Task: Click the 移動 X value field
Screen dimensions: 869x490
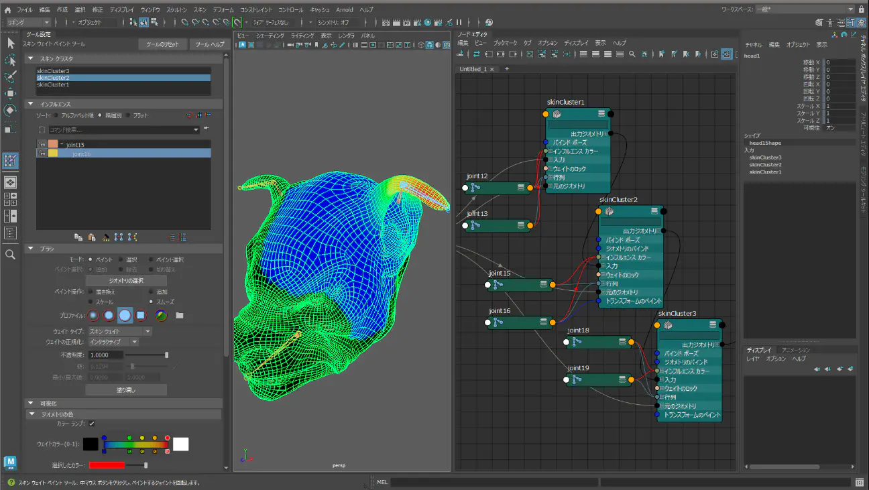Action: pos(839,62)
